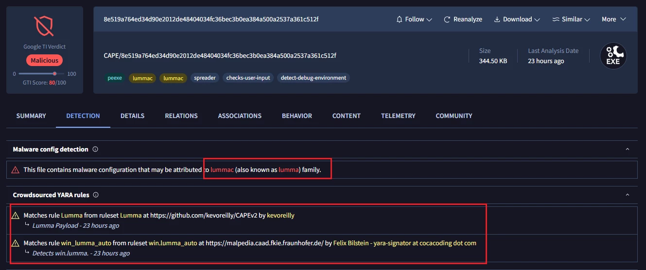The width and height of the screenshot is (646, 270).
Task: Open info icon beside Malware config detection
Action: point(95,149)
